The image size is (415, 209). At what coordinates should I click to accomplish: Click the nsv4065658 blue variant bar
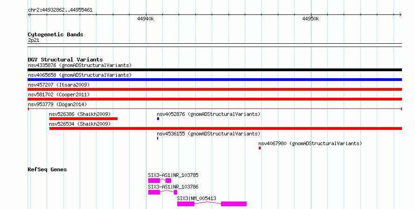click(214, 80)
